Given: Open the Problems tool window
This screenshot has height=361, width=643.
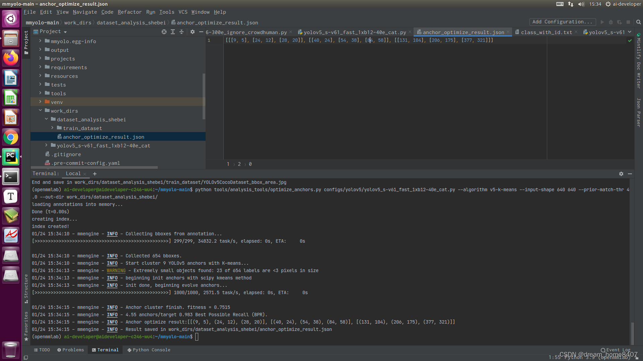Looking at the screenshot, I should 71,350.
